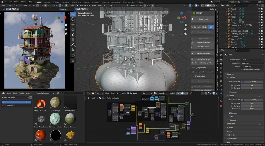The height and width of the screenshot is (146, 265).
Task: Enable the Motion Blur checkbox
Action: [228, 139]
